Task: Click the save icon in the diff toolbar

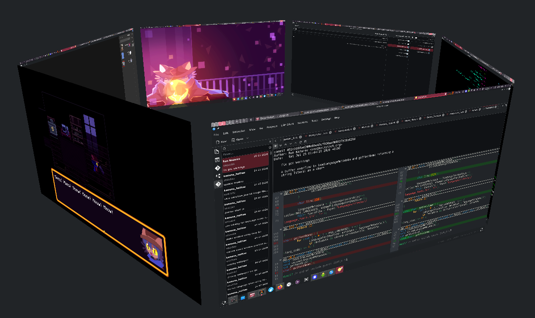Action: click(x=305, y=142)
